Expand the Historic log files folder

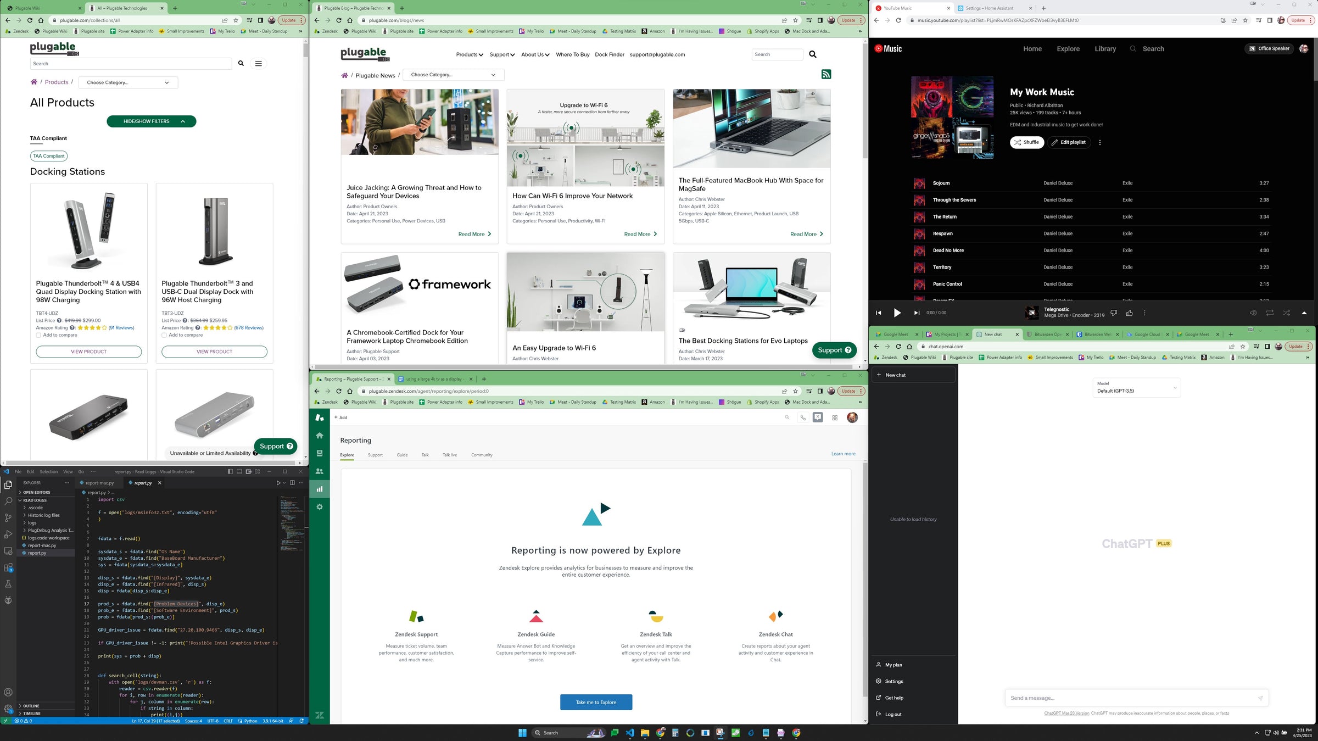43,515
